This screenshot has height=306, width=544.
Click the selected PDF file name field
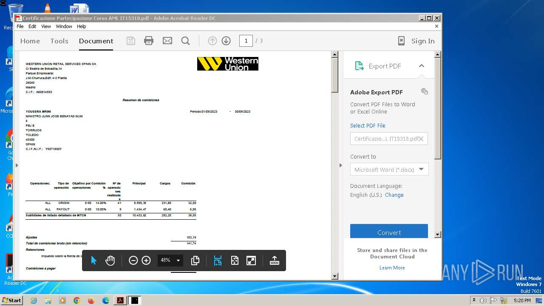tap(389, 139)
